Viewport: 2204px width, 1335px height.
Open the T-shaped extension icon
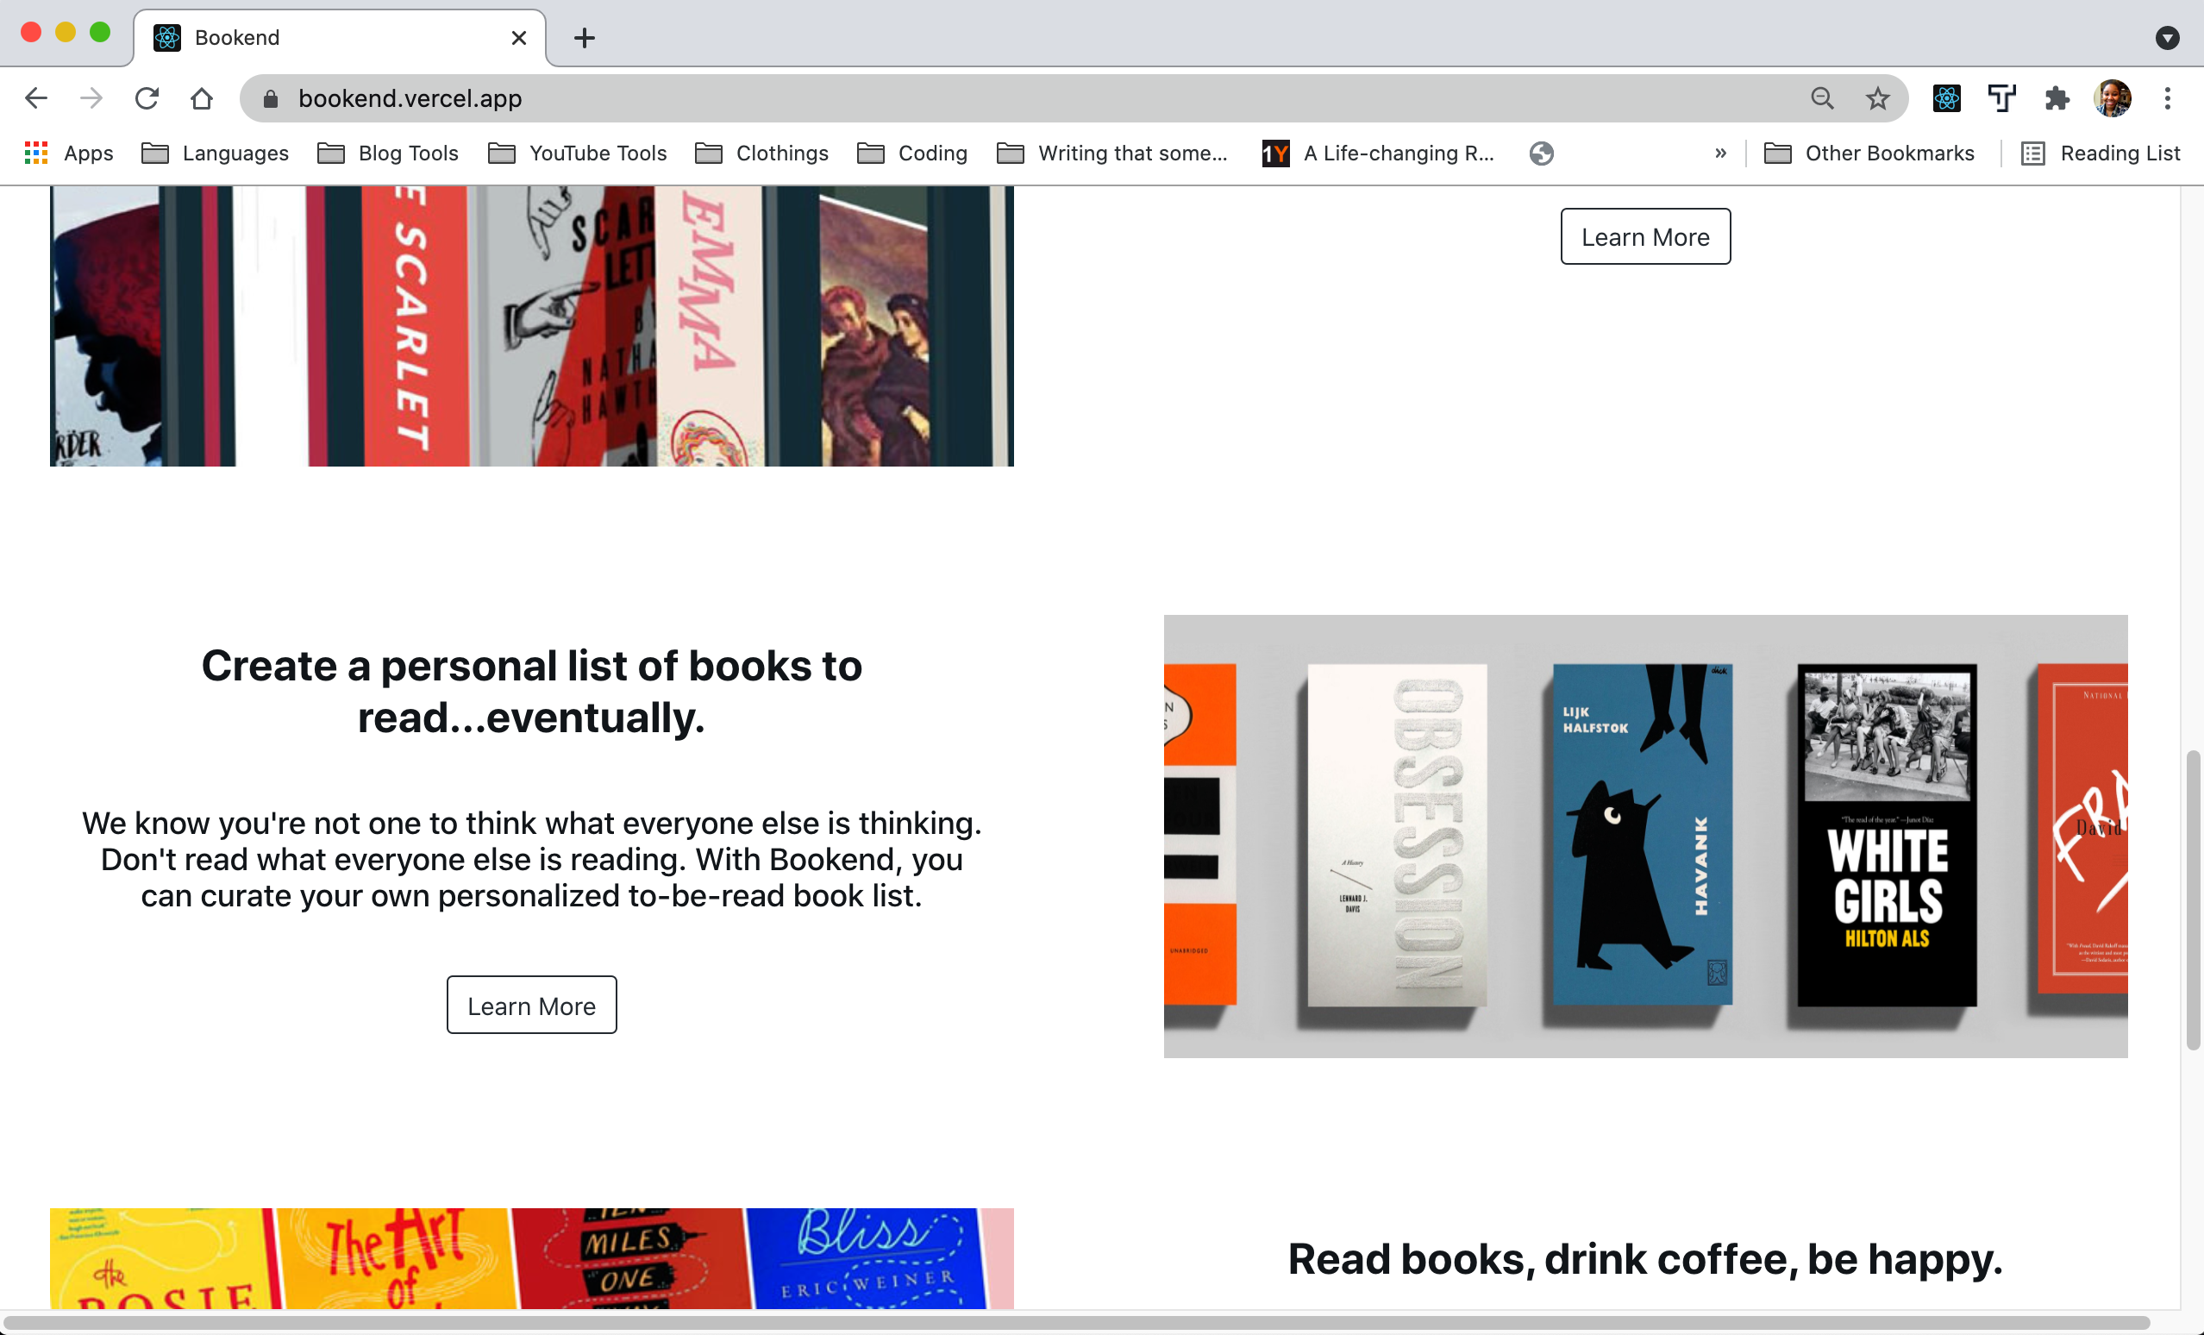click(2002, 98)
